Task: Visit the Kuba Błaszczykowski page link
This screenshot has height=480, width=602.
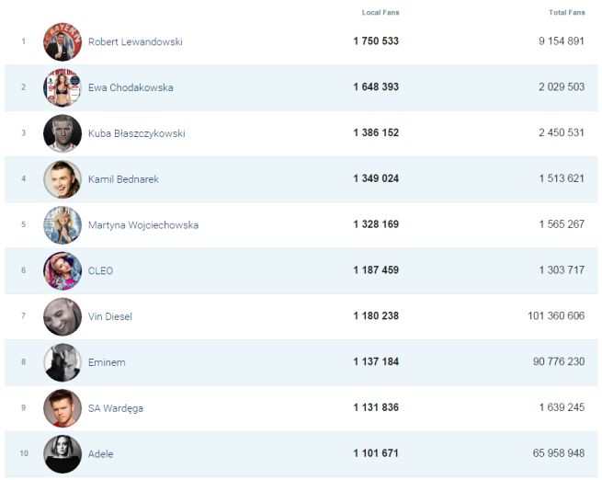Action: [136, 133]
